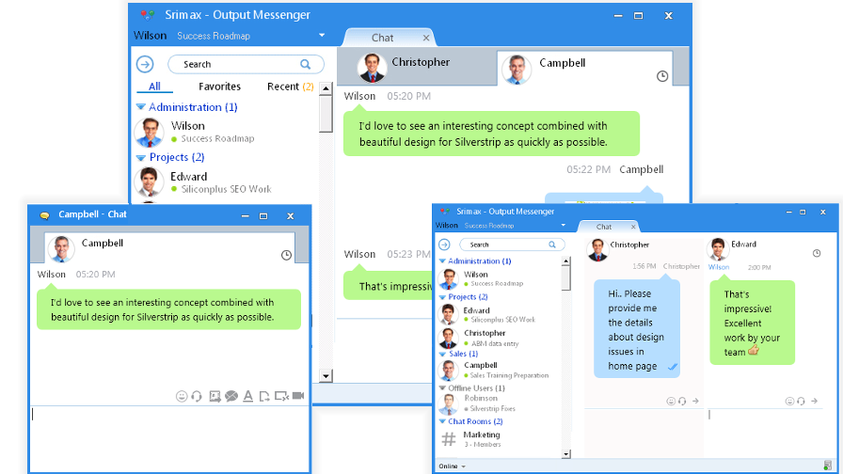Select Wilson contact in small window list
Viewport: 843px width, 474px height.
(499, 279)
